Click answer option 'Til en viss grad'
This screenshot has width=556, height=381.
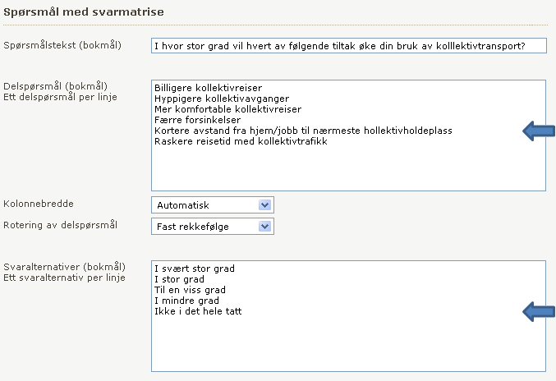coord(190,290)
